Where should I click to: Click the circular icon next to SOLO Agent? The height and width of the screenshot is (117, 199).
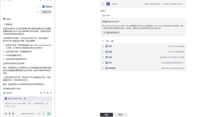[x=25, y=99]
